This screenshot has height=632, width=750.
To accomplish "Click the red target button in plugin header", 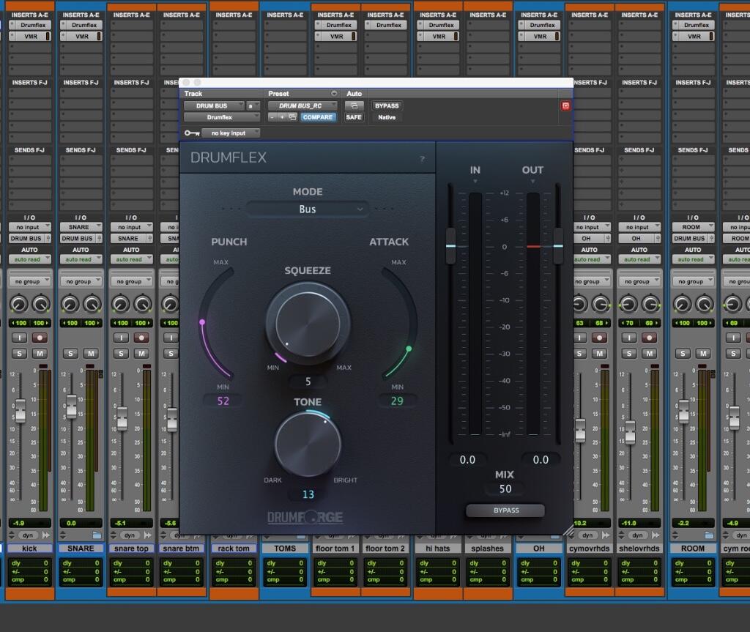I will [565, 105].
